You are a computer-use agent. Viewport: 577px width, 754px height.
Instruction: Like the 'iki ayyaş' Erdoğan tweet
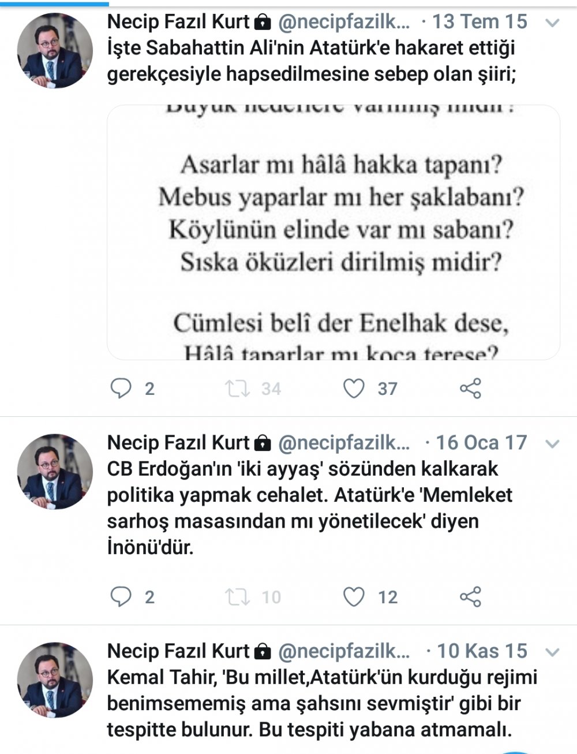pyautogui.click(x=354, y=597)
